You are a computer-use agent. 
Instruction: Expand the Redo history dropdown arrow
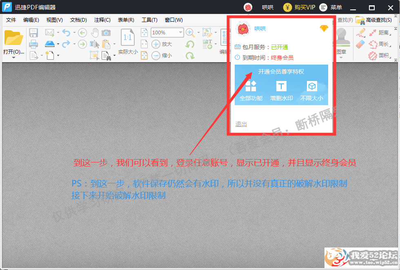(74, 44)
